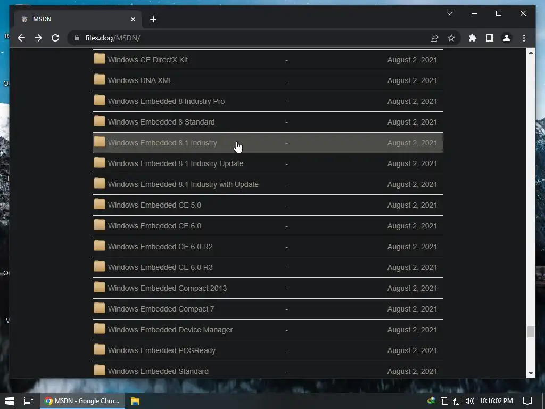Viewport: 545px width, 409px height.
Task: Show the taskbar clock calendar
Action: tap(496, 401)
